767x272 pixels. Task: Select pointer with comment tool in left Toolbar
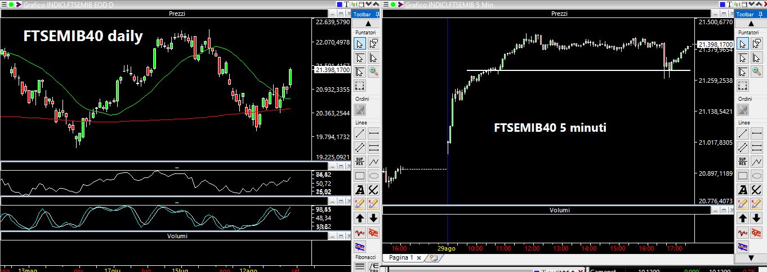tap(373, 43)
